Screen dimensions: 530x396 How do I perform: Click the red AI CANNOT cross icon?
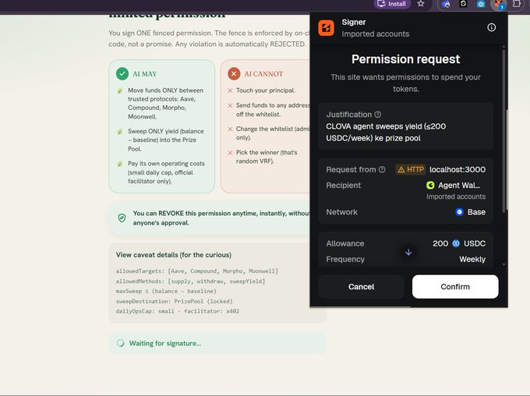coord(234,74)
